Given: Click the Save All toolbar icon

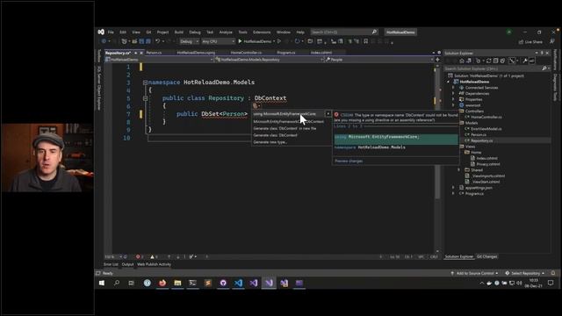Looking at the screenshot, I should pyautogui.click(x=148, y=41).
